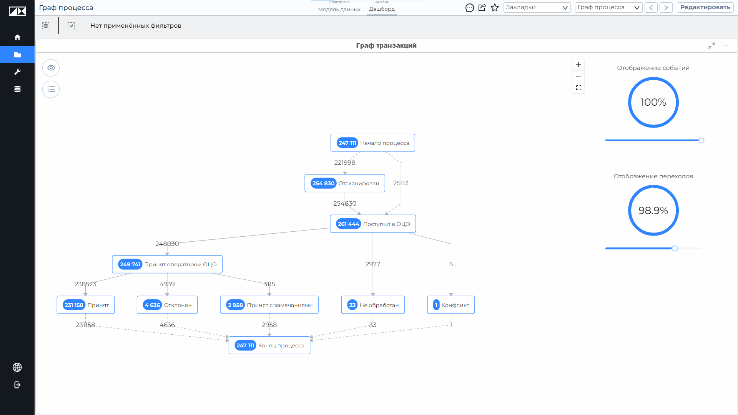Click the Граф транзакций widget title
Image resolution: width=738 pixels, height=415 pixels.
pyautogui.click(x=386, y=45)
